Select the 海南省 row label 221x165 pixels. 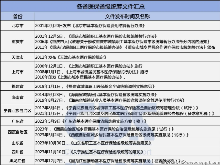click(x=17, y=97)
